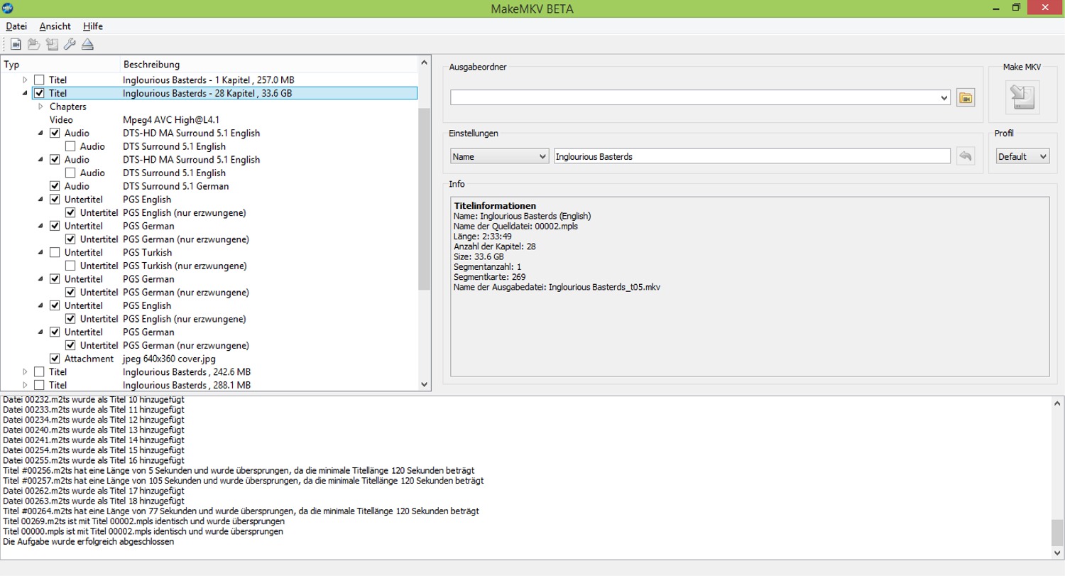Collapse the 28 Kapitel 33.6 GB title
Viewport: 1065px width, 576px height.
pyautogui.click(x=26, y=93)
